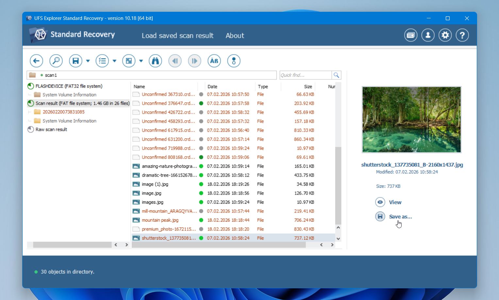Click file list horizontal scrollbar thumb
Screen dimensions: 499x300
pyautogui.click(x=219, y=245)
